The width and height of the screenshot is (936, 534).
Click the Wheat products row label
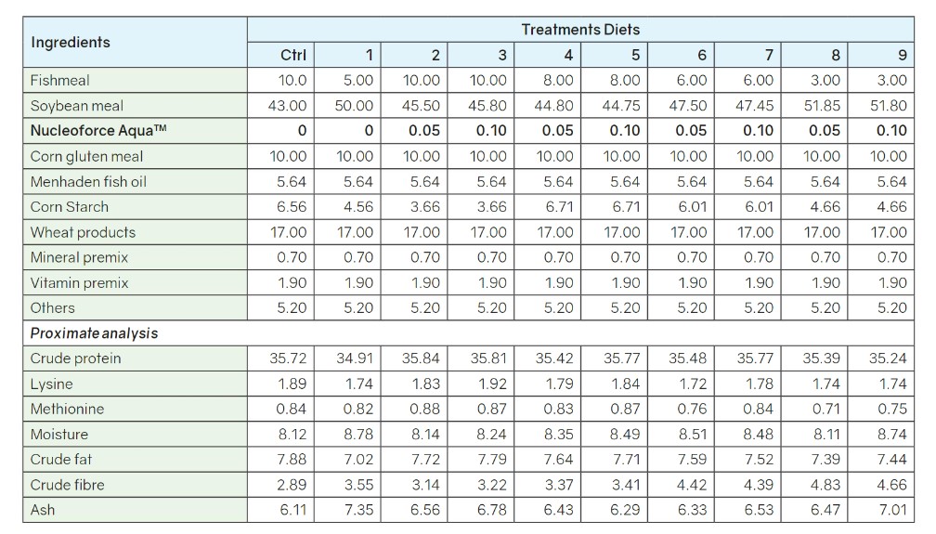pyautogui.click(x=83, y=232)
